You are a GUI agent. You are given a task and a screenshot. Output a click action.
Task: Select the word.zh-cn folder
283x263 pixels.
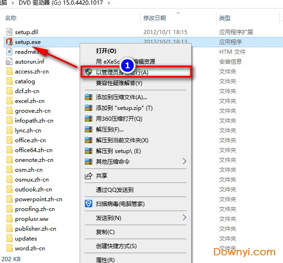(30, 248)
